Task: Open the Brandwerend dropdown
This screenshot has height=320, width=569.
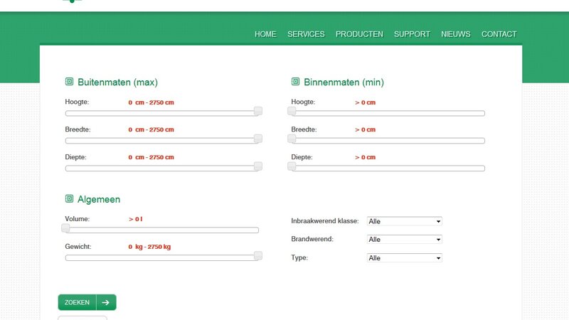Action: 404,240
